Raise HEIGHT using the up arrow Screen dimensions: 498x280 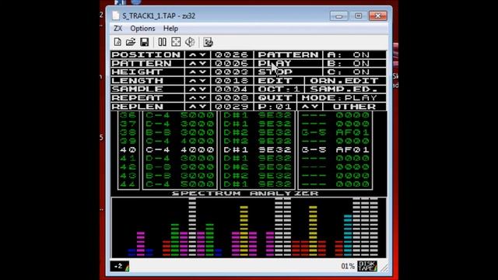(192, 72)
